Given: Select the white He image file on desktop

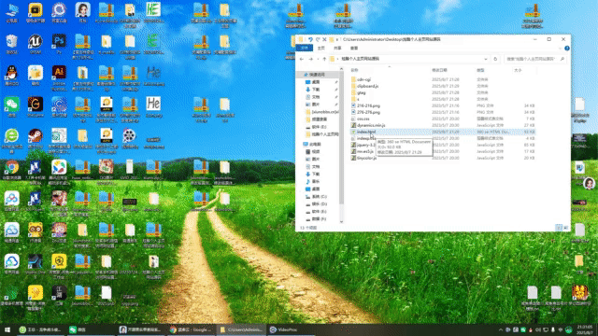Looking at the screenshot, I should point(153,106).
